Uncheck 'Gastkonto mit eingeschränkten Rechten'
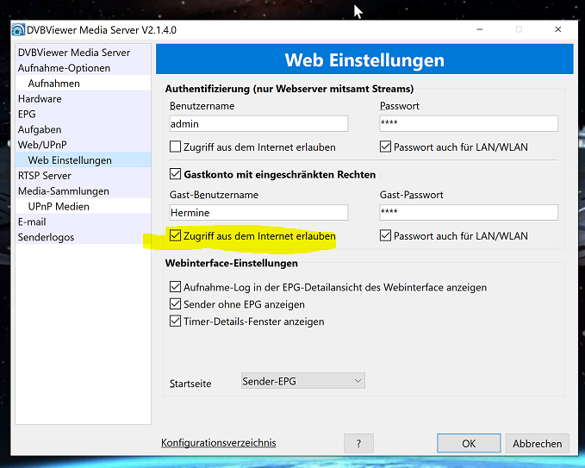585x468 pixels. (x=175, y=174)
